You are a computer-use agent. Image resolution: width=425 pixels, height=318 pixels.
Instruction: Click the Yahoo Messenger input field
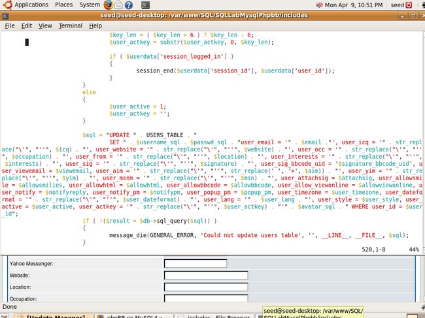point(195,263)
